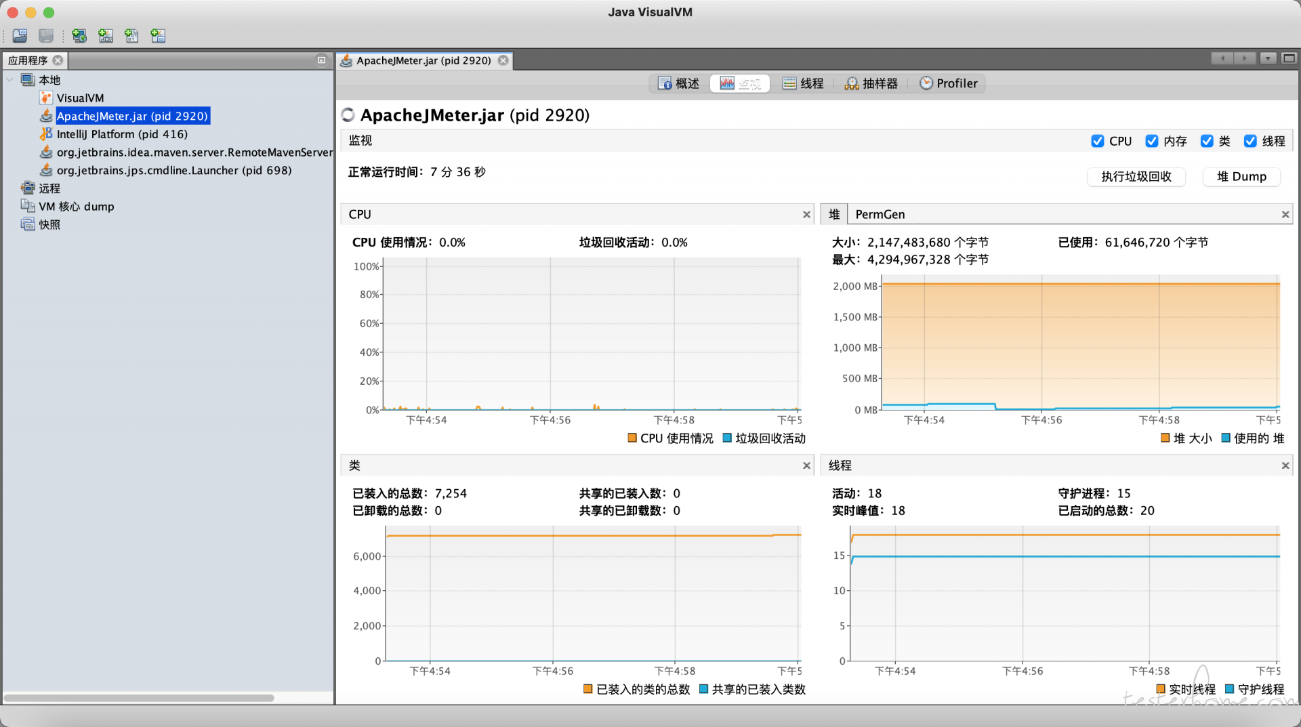Screen dimensions: 1301x727
Task: Select the 快照 snapshots node
Action: click(x=49, y=224)
